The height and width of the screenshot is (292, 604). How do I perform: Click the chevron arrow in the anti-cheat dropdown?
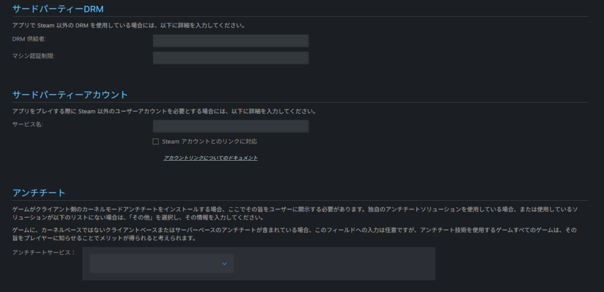point(224,264)
